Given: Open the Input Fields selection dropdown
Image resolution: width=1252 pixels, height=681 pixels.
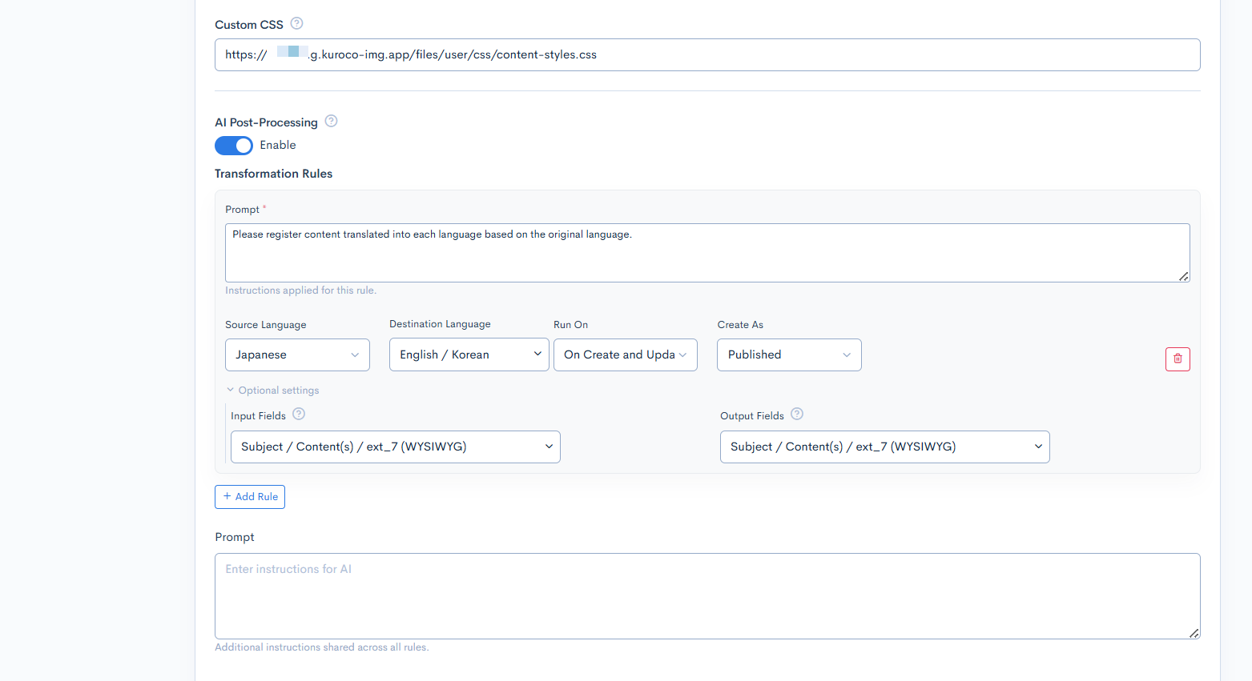Looking at the screenshot, I should coord(395,447).
